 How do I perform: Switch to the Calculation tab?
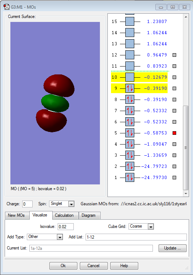click(64, 215)
